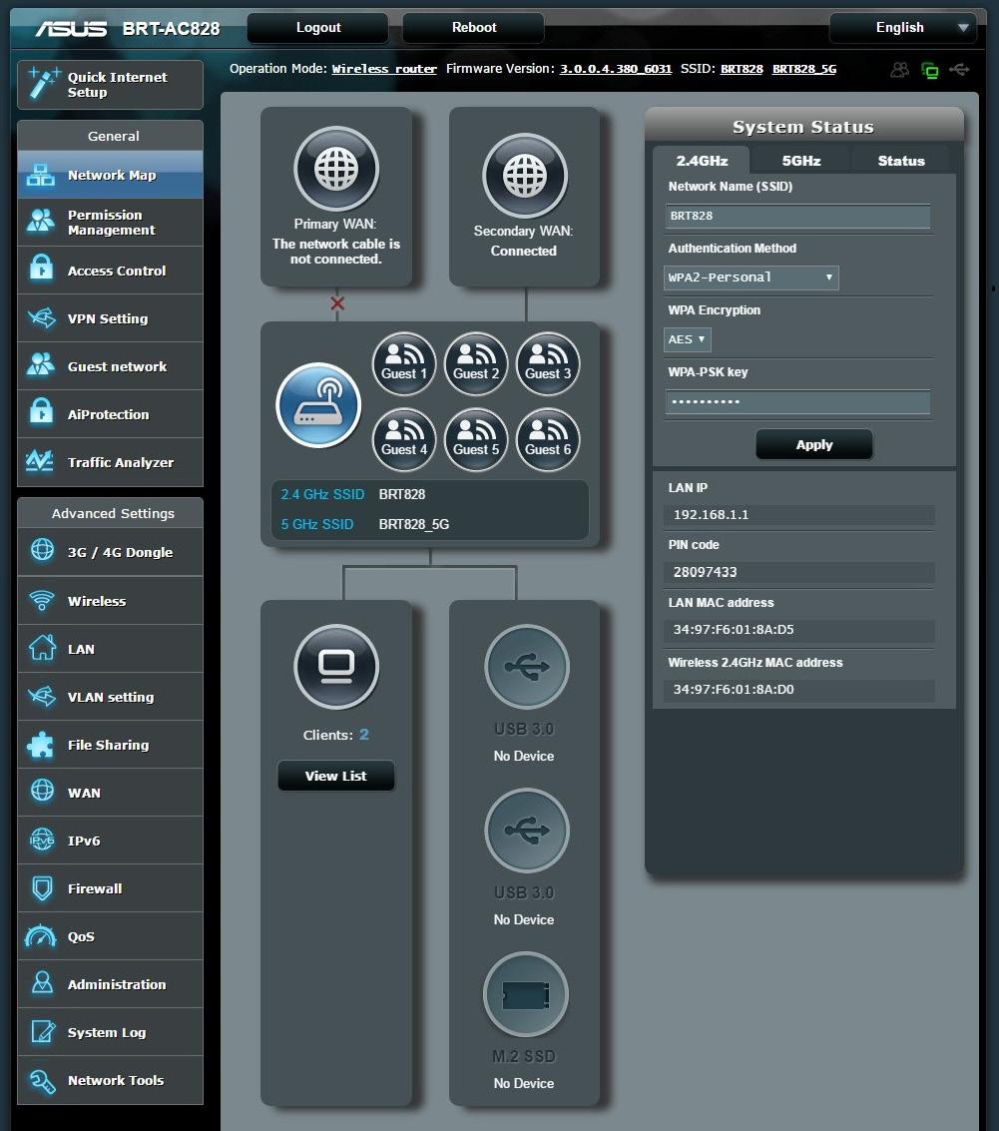Open the Authentication Method dropdown

750,278
